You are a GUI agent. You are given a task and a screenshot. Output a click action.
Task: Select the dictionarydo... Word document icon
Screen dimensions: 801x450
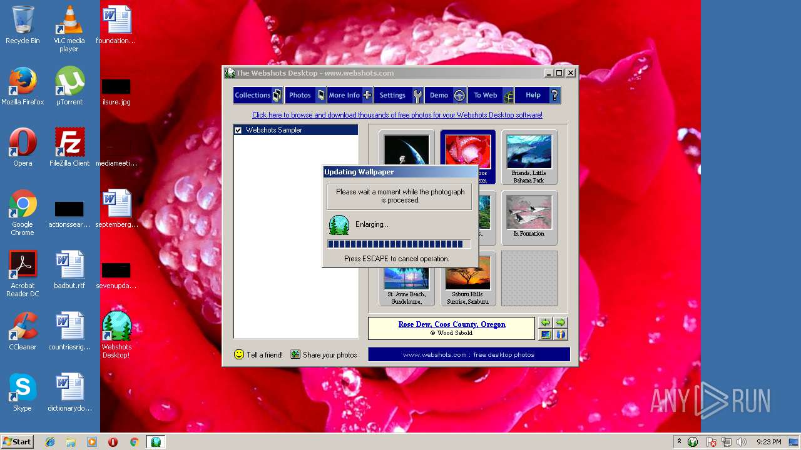(69, 392)
